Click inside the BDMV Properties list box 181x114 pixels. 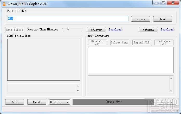coord(44,60)
